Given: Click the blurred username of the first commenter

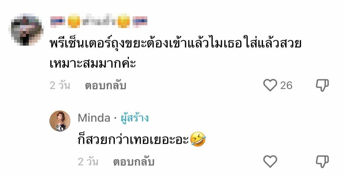Looking at the screenshot, I should 99,21.
